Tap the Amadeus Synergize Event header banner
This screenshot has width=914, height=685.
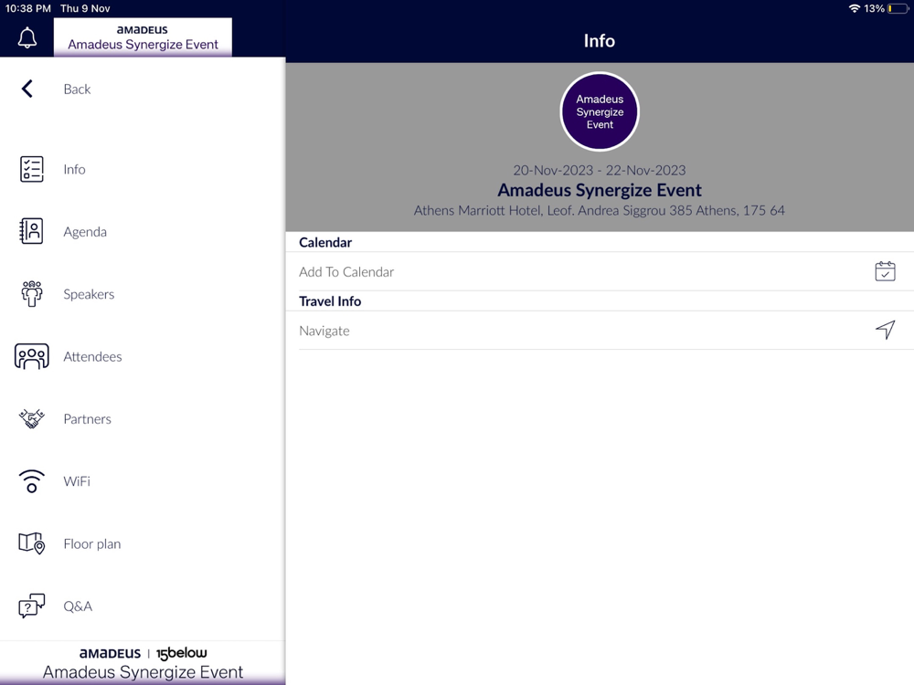(143, 37)
